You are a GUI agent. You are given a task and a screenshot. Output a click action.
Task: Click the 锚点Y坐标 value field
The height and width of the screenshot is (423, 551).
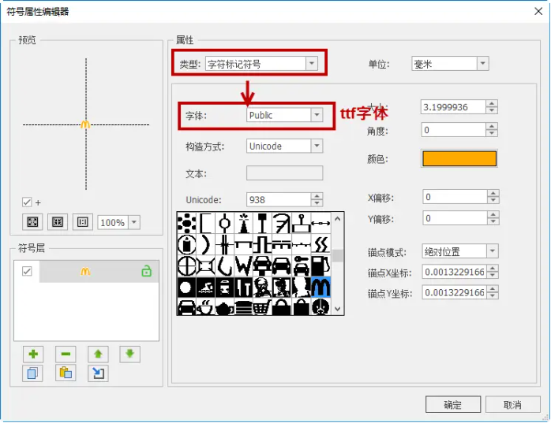(454, 292)
